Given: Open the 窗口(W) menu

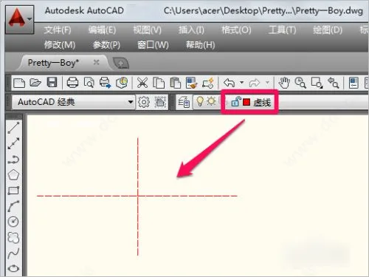Looking at the screenshot, I should [x=153, y=45].
